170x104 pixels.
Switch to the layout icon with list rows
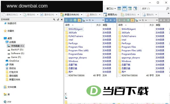130,9
